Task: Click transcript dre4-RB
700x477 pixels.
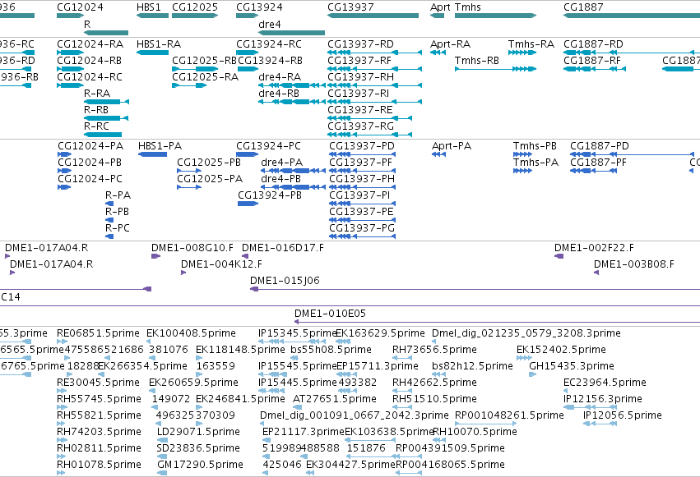Action: [291, 102]
